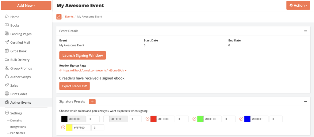
Task: Expand the reader signup URL dropdown arrow
Action: [x=126, y=70]
